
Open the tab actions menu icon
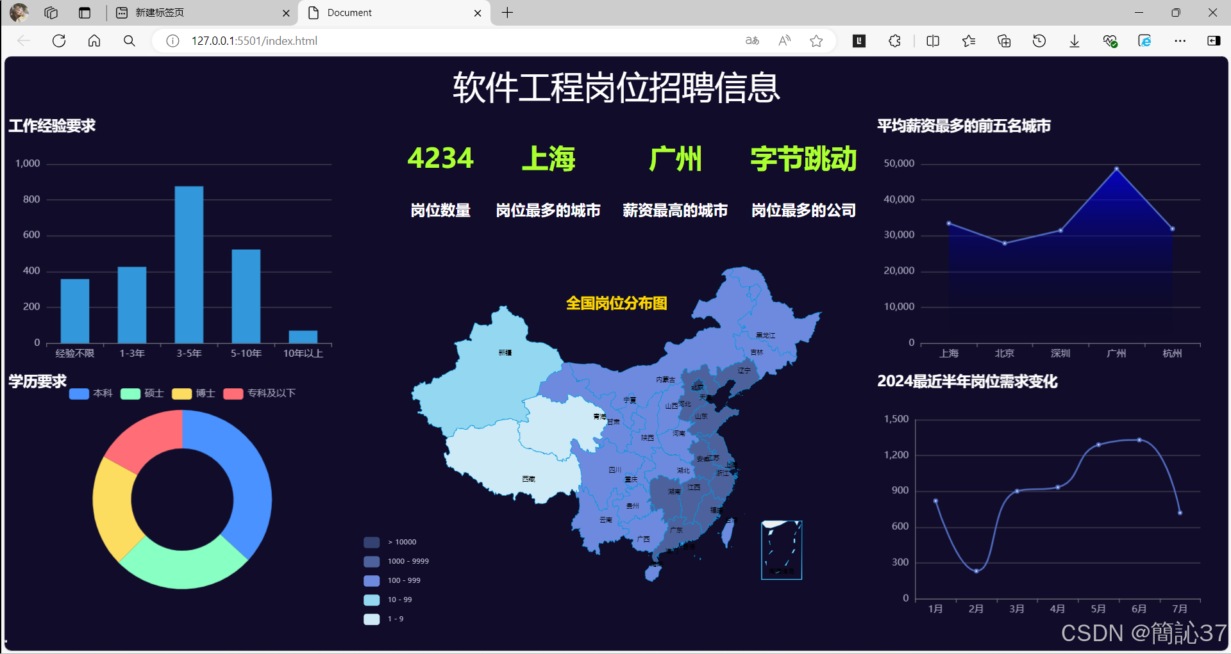(85, 13)
